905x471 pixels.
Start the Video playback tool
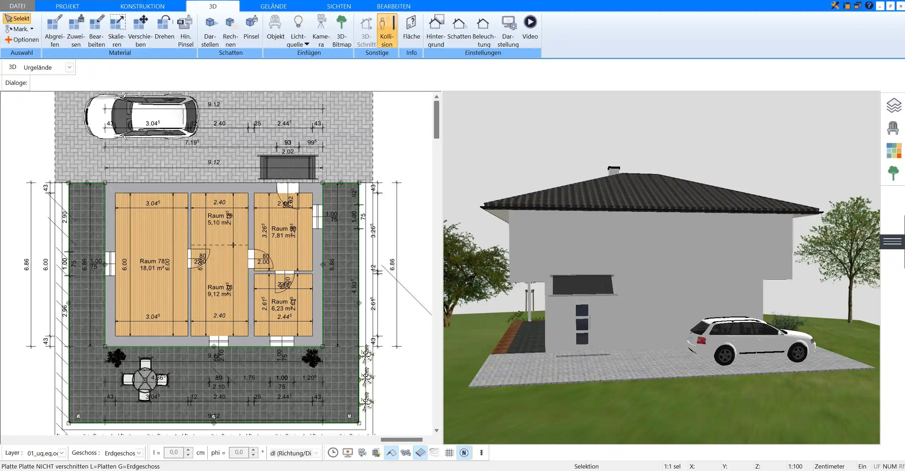click(x=530, y=27)
